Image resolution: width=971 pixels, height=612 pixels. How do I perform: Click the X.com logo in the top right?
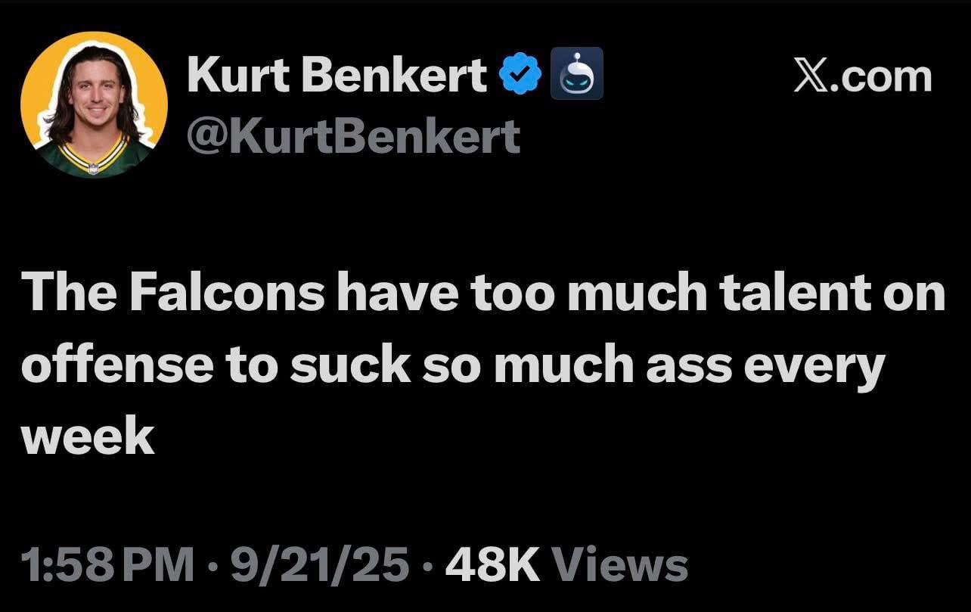862,76
